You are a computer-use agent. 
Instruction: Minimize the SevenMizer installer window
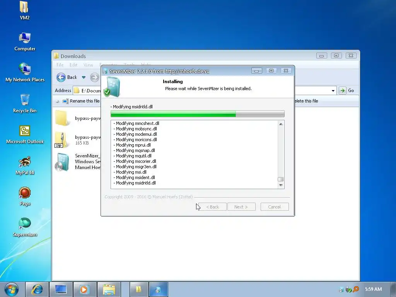257,71
